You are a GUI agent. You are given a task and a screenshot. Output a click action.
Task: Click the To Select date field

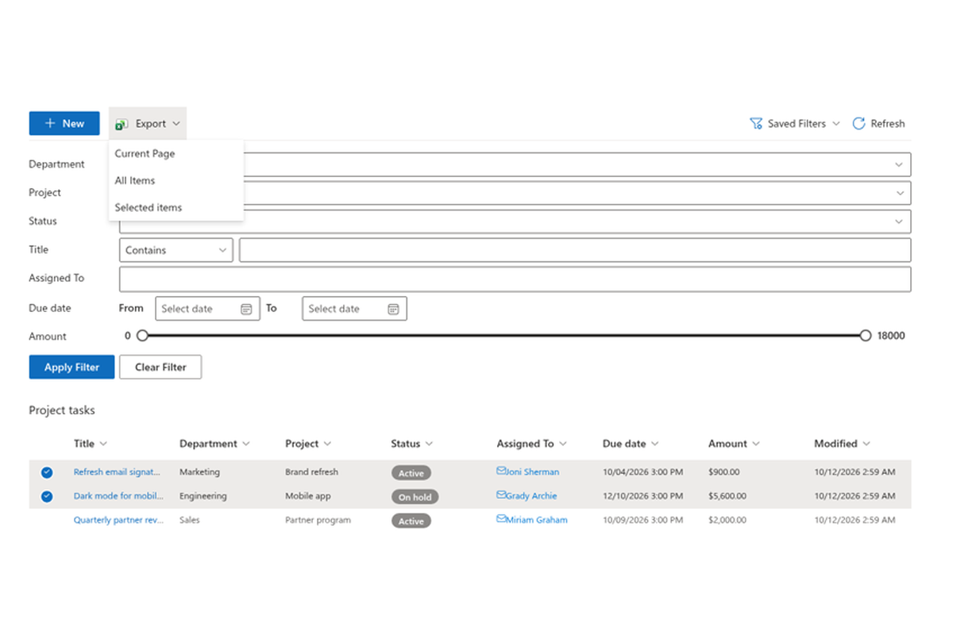354,309
